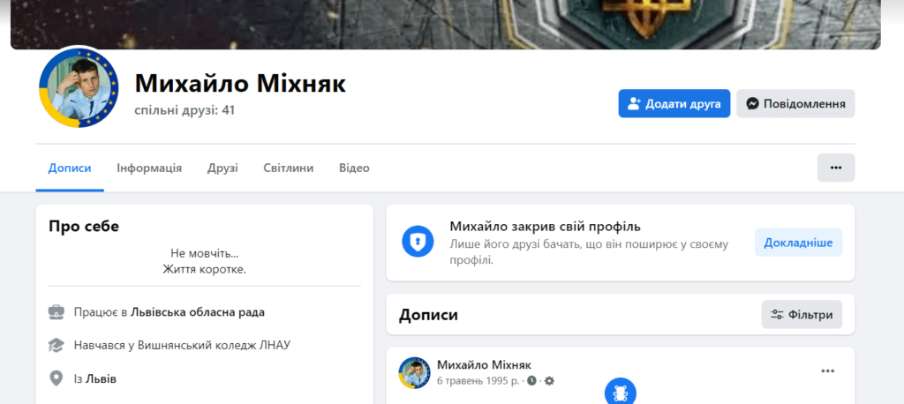Click the gear icon beside the post date
Screen dimensions: 904x404
[x=549, y=381]
